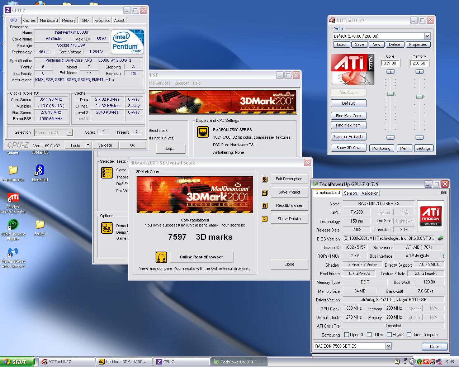Switch to ATITool 0.27 taskbar button
Viewport: 459px width, 367px height.
click(x=66, y=362)
